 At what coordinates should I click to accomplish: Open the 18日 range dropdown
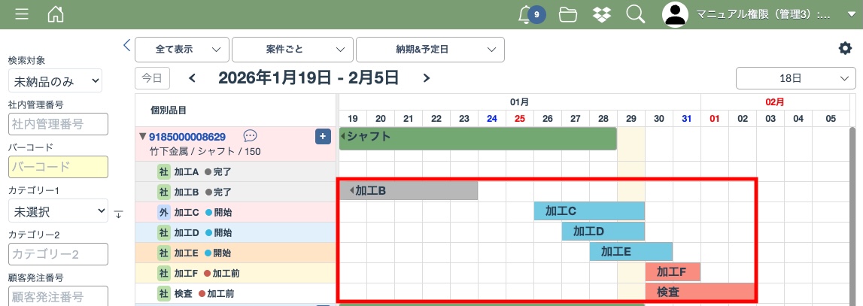[795, 78]
